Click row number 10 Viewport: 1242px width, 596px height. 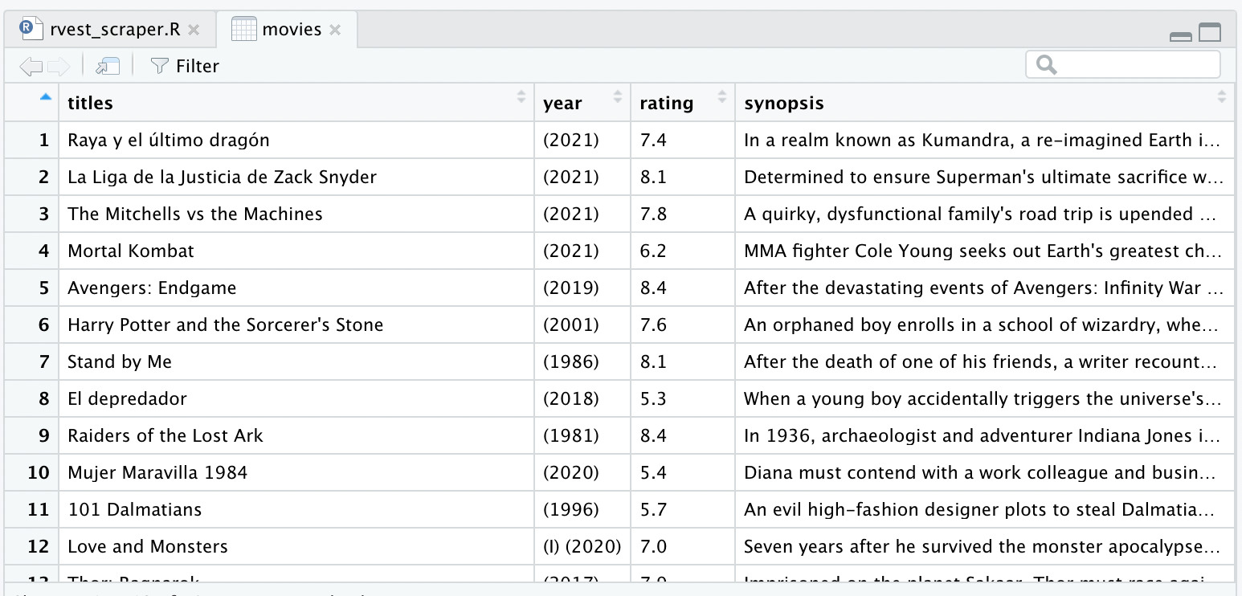click(31, 472)
